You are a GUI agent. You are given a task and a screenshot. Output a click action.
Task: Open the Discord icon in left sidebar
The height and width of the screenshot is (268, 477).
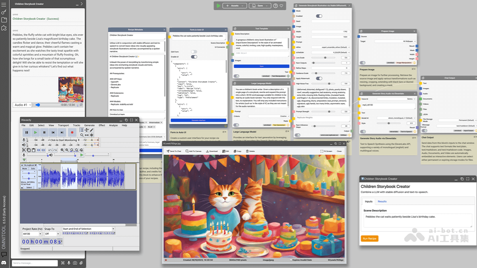pyautogui.click(x=4, y=262)
